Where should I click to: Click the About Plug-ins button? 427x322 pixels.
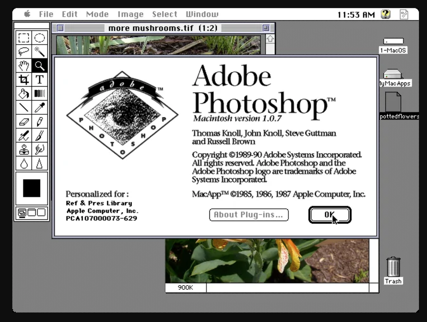pos(249,215)
